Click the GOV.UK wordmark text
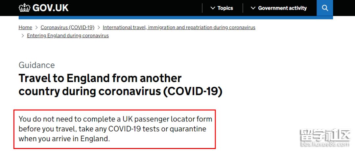The height and width of the screenshot is (151, 355). 51,8
